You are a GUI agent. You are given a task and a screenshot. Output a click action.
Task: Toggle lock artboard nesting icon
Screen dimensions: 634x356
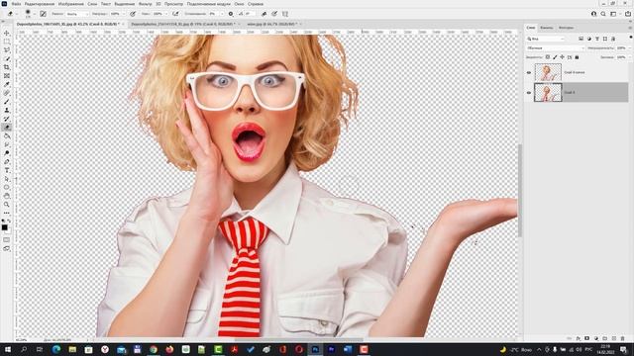570,57
